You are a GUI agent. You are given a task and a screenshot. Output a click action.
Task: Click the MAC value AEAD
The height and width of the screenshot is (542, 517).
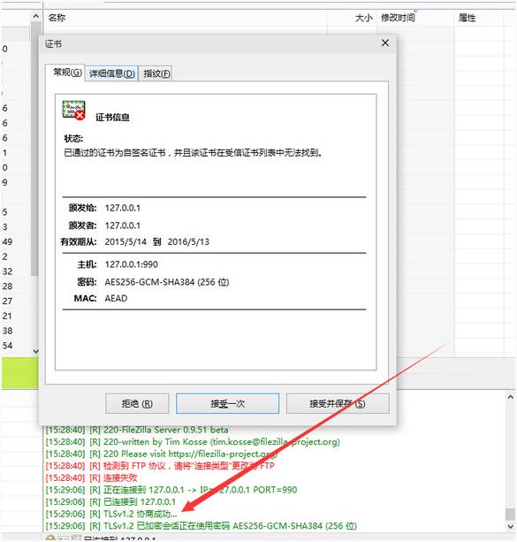point(116,298)
